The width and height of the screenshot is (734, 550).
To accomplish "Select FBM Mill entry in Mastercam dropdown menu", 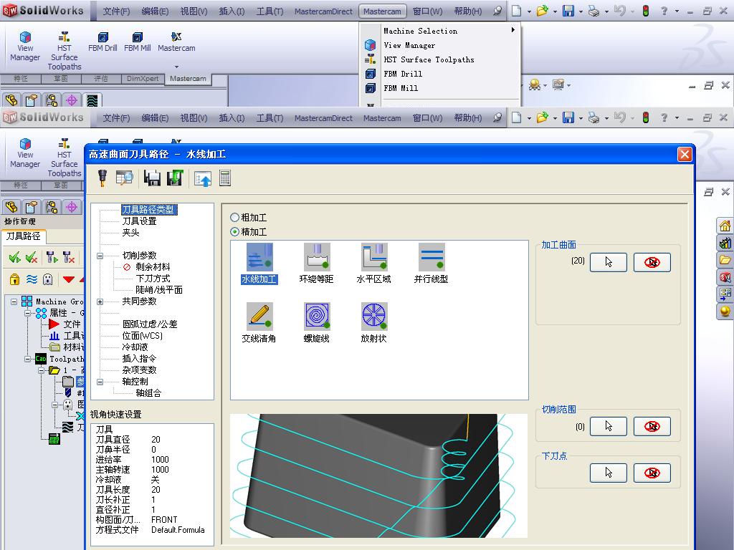I will [x=401, y=88].
